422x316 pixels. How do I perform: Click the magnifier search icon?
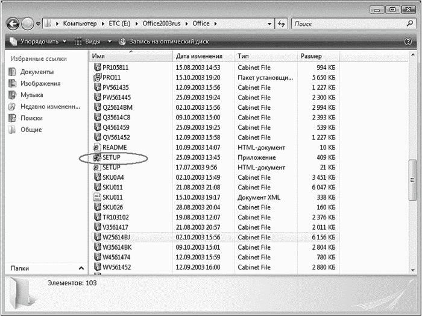pyautogui.click(x=410, y=24)
